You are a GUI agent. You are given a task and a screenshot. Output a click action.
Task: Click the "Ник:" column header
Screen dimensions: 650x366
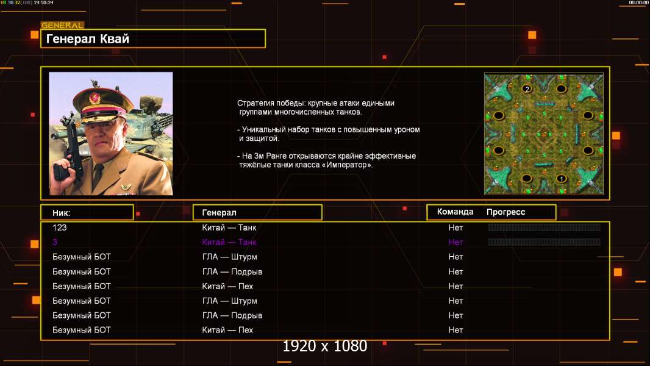coord(87,212)
